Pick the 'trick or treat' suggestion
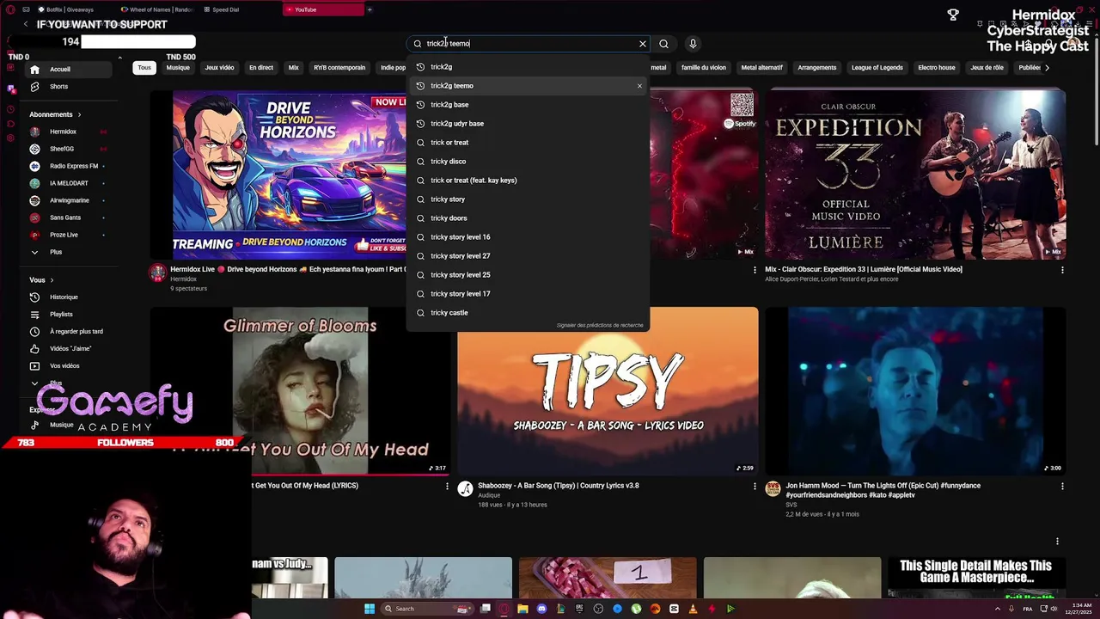 point(528,143)
